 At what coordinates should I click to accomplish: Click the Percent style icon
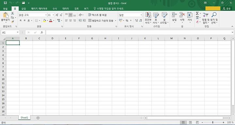[127, 21]
